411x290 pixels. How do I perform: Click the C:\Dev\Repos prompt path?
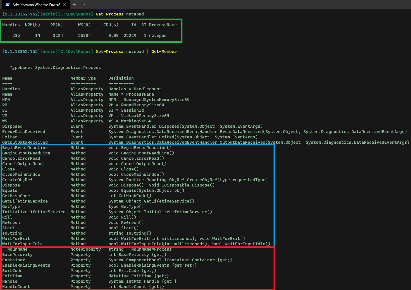point(75,14)
